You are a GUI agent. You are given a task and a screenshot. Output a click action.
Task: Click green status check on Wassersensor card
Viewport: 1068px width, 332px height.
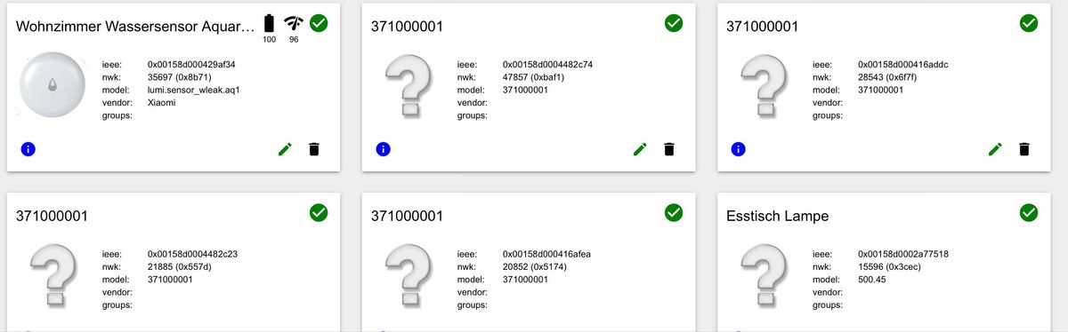(319, 24)
